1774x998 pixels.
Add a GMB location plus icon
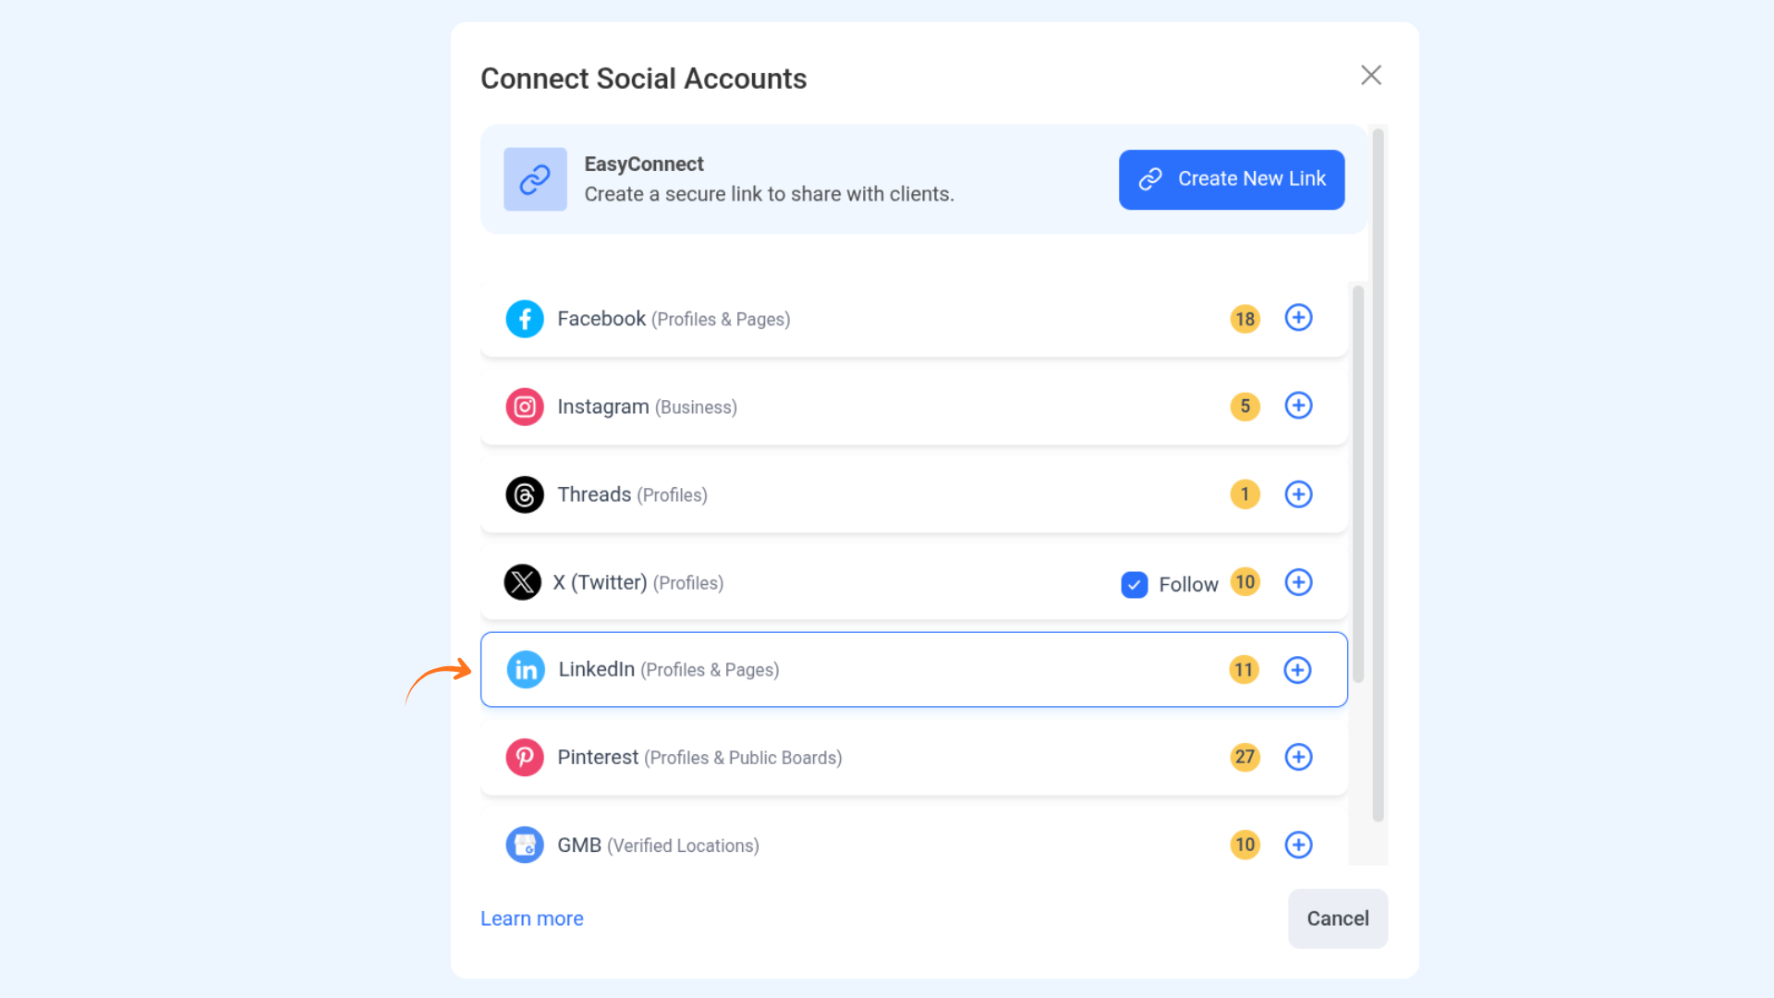tap(1298, 845)
